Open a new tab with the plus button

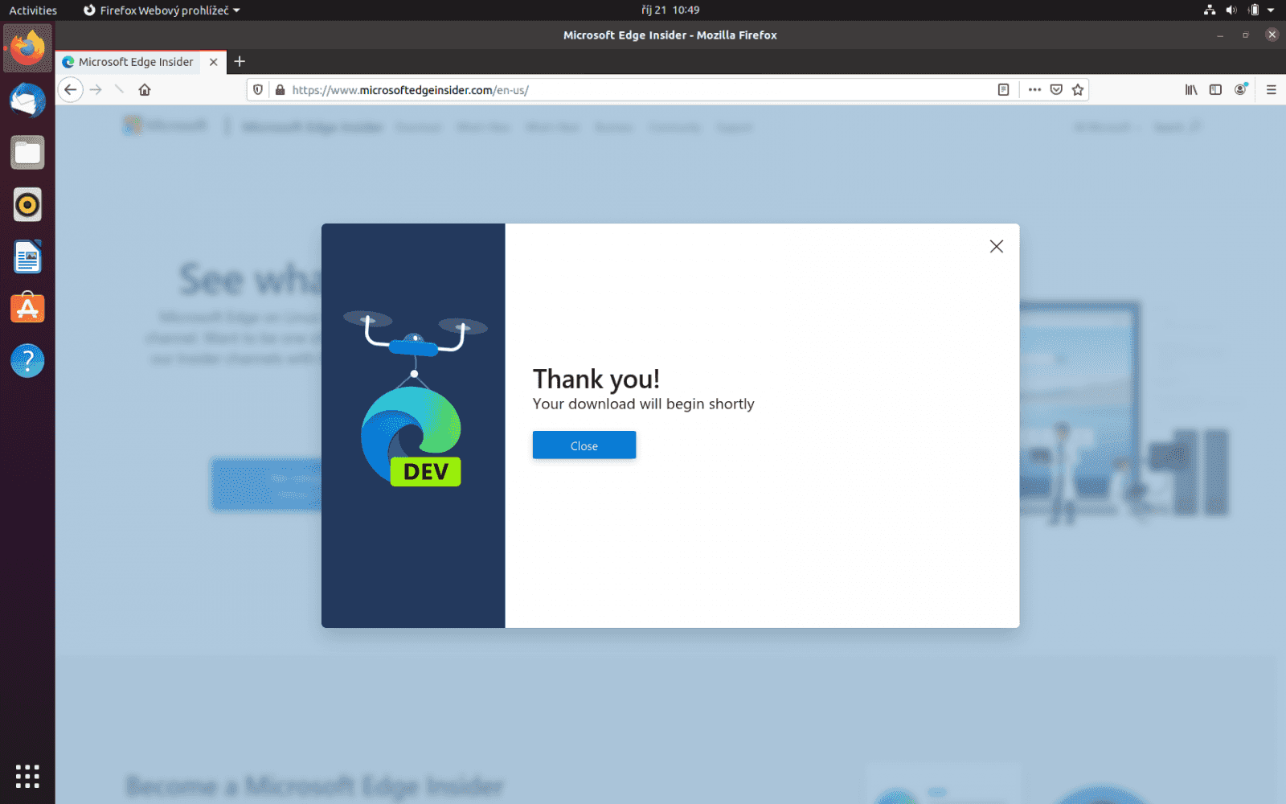(x=240, y=62)
